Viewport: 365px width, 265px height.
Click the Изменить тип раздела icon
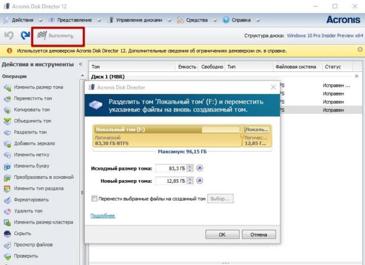click(7, 189)
